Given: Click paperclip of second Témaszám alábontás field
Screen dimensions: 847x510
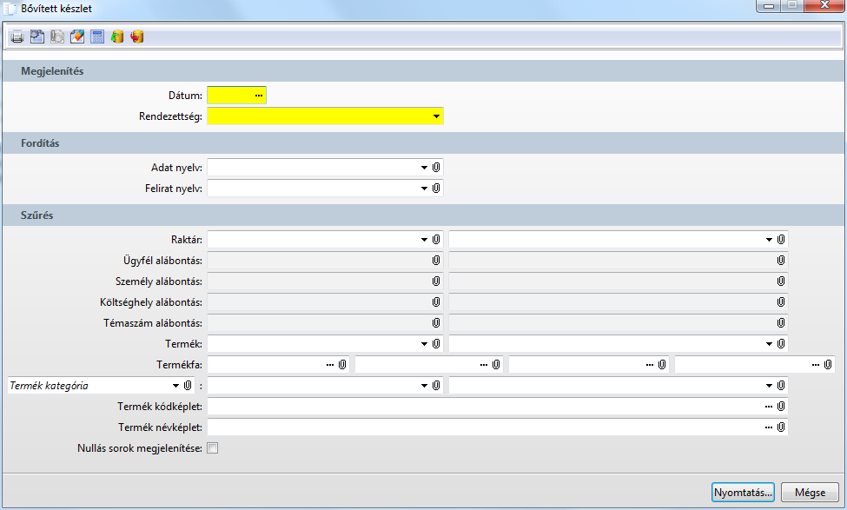Looking at the screenshot, I should click(781, 323).
